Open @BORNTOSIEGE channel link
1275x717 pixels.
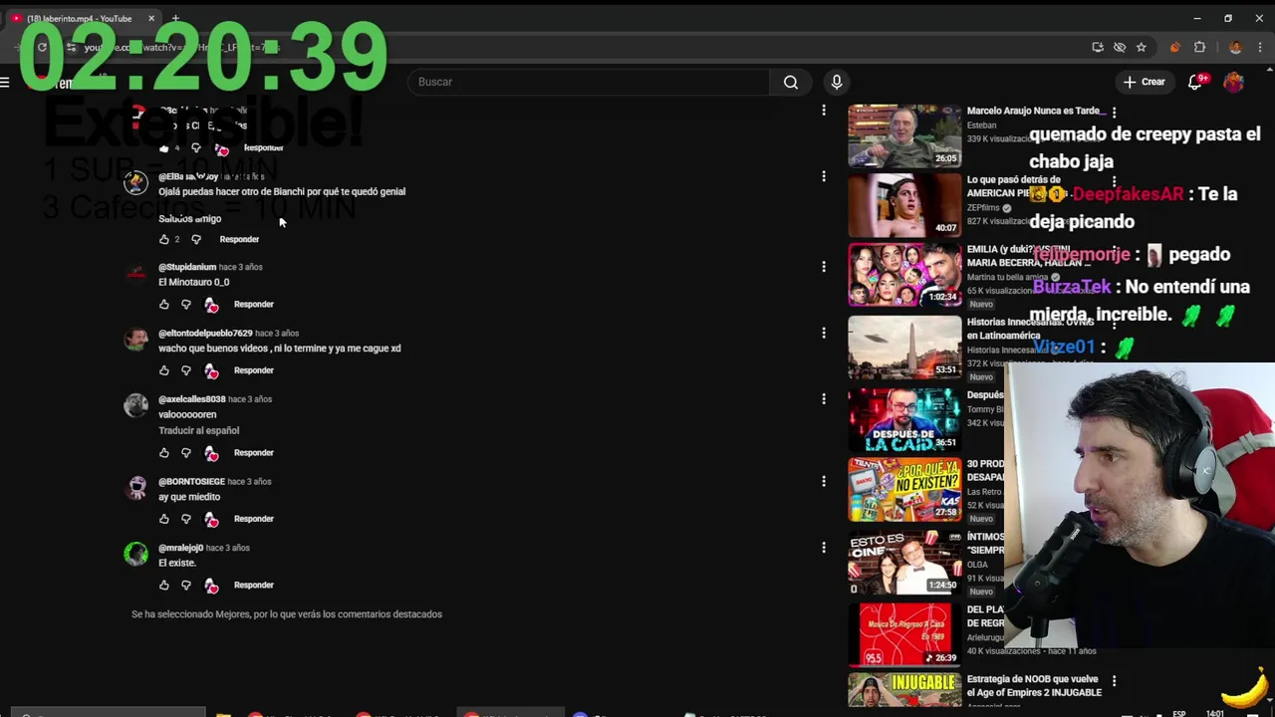tap(191, 481)
